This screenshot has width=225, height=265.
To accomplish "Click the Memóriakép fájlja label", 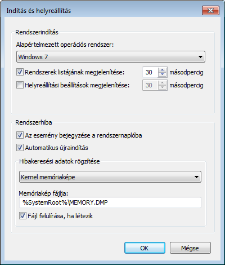I will (43, 193).
